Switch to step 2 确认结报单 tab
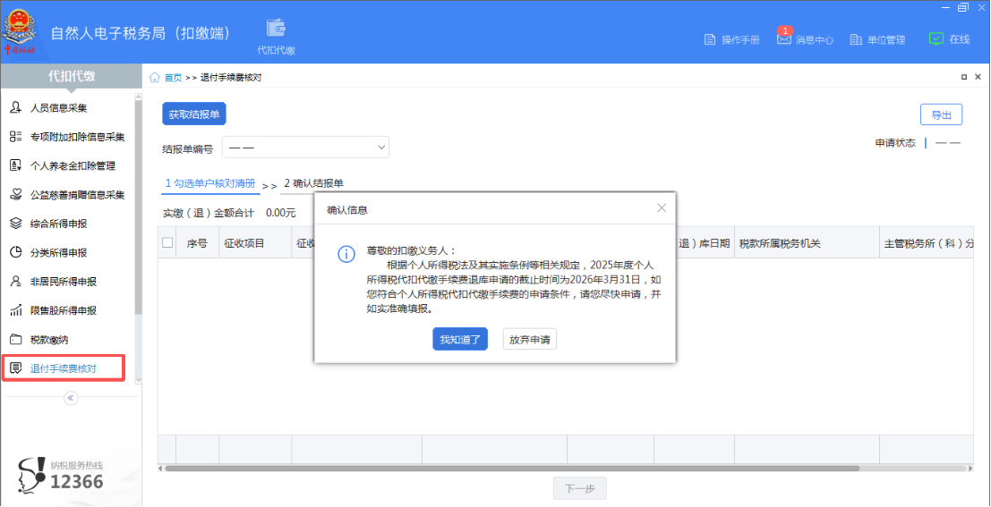 click(314, 183)
